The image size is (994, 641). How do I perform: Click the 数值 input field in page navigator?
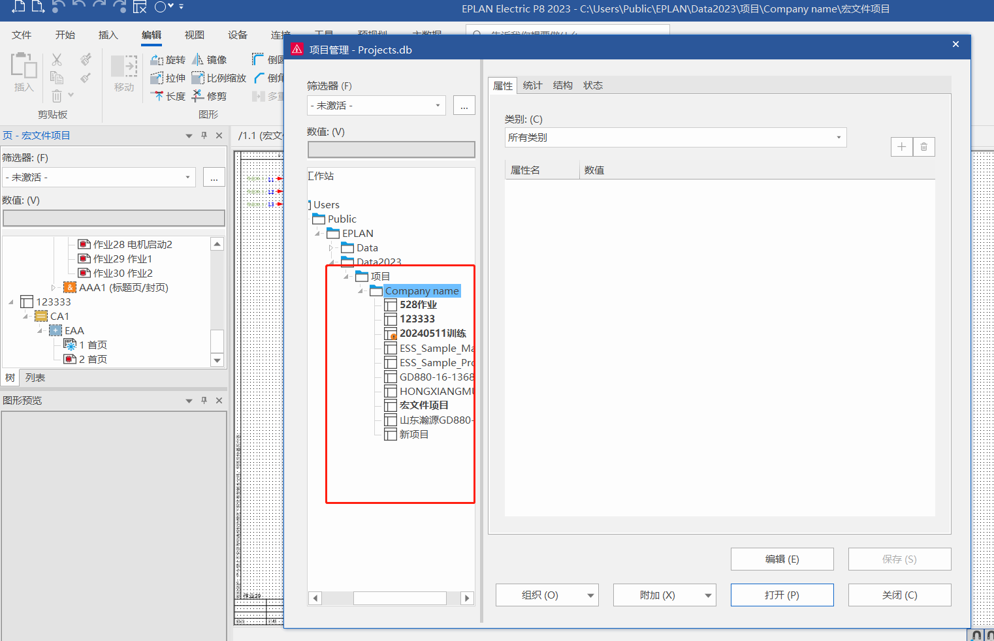point(114,219)
